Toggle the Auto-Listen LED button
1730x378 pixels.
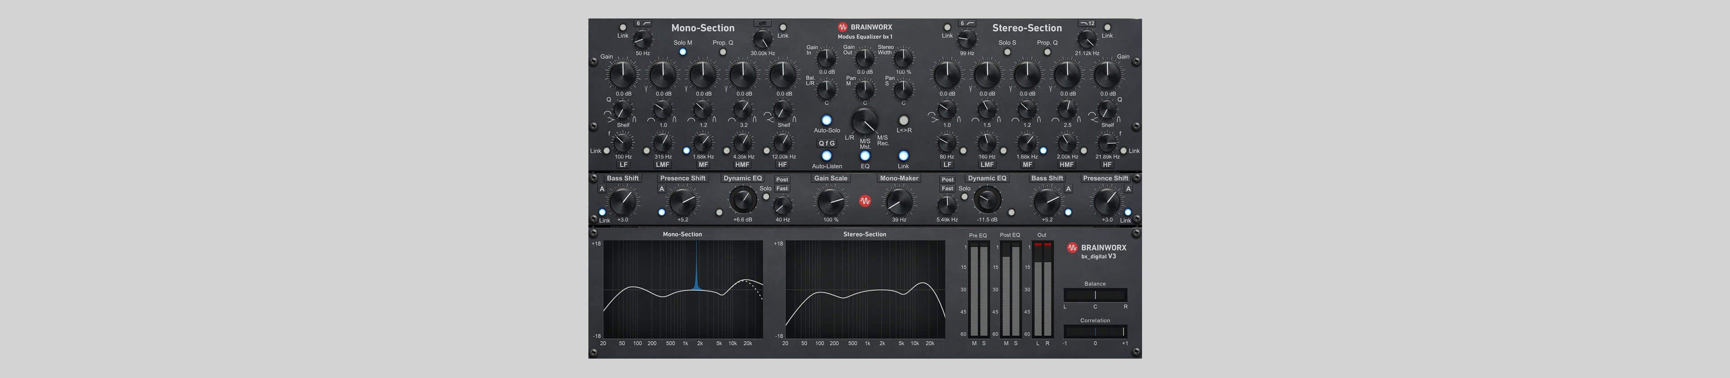tap(827, 156)
